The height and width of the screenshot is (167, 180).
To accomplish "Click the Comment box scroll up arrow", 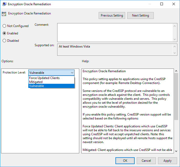I will point(174,26).
